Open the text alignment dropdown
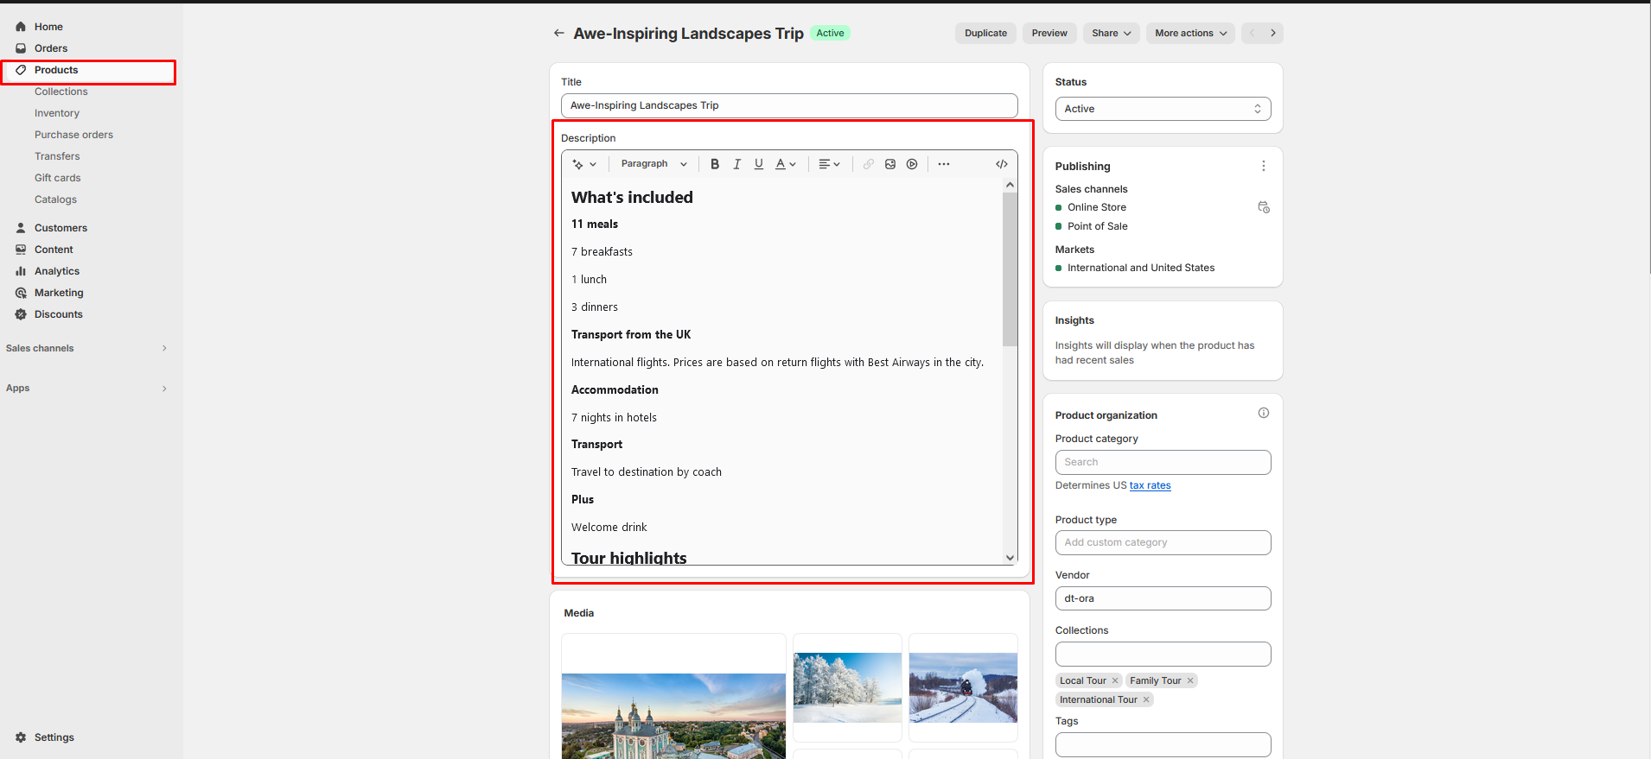The image size is (1651, 759). coord(829,164)
